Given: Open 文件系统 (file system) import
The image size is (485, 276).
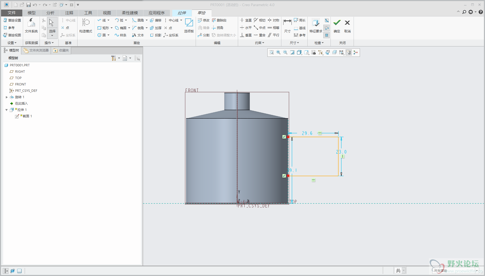Looking at the screenshot, I should point(31,26).
